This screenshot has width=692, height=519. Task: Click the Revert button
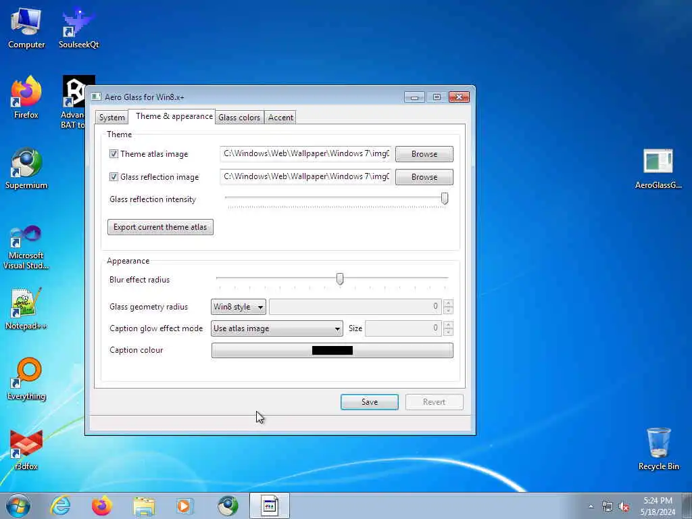(435, 401)
